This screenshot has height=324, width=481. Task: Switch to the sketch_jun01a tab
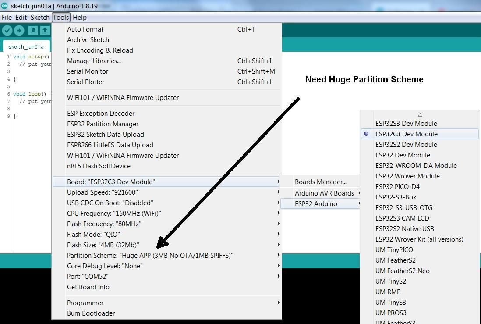[x=26, y=46]
